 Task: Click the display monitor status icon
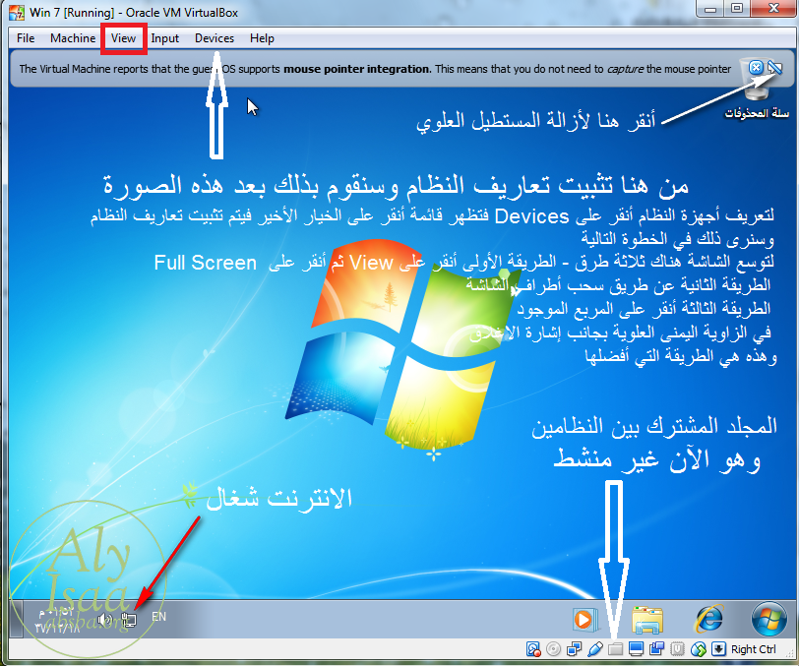(637, 649)
